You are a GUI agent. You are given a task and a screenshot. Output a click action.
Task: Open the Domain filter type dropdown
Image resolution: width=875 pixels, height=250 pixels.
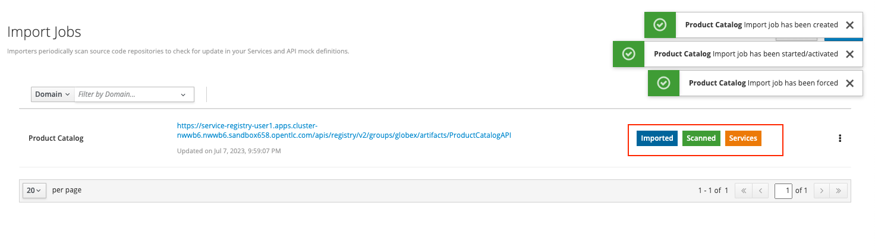52,94
